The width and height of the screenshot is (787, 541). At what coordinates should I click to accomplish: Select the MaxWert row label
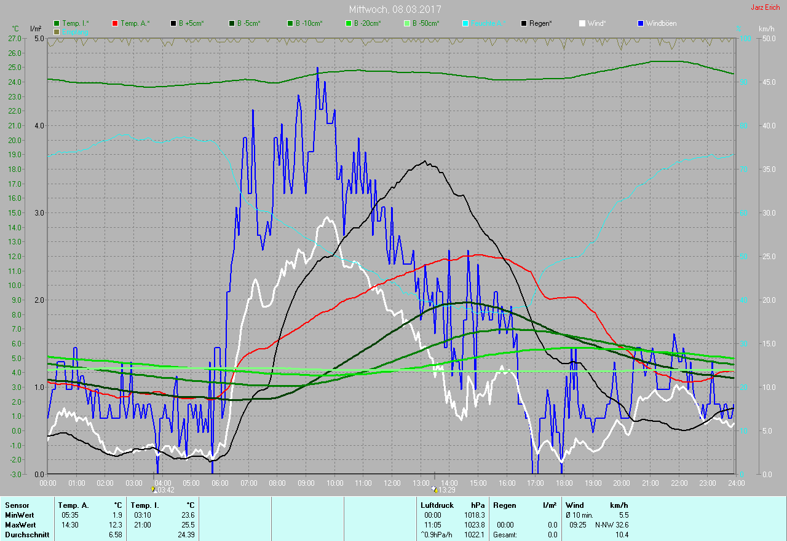tap(20, 525)
